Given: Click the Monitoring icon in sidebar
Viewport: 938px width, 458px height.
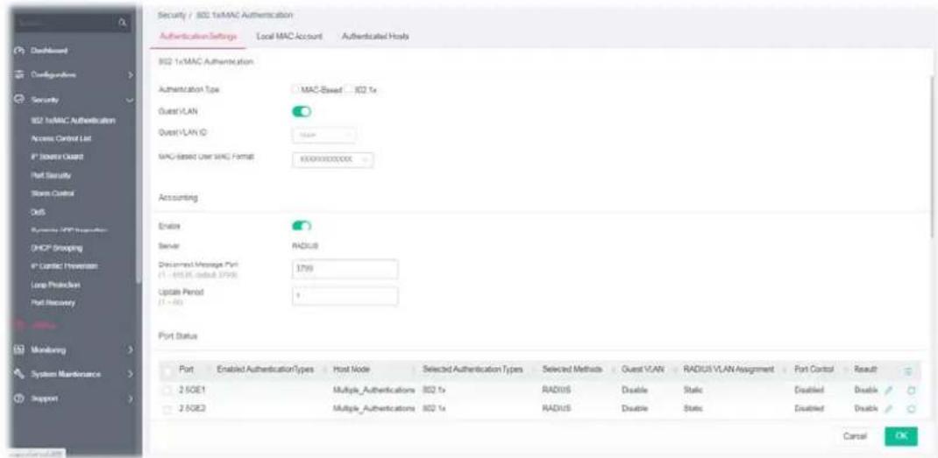Looking at the screenshot, I should tap(18, 349).
